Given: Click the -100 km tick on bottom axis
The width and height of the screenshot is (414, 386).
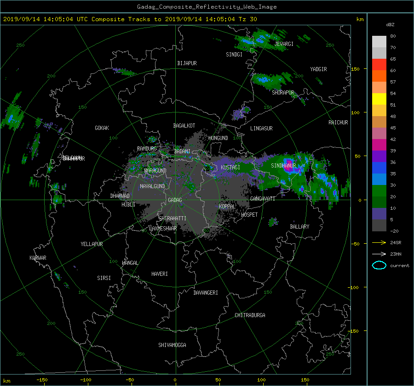Looking at the screenshot, I should [86, 380].
